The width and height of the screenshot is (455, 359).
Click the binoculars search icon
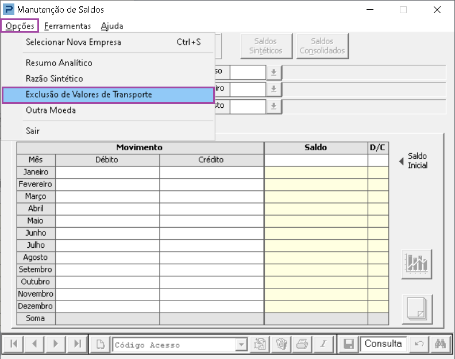[x=441, y=344]
